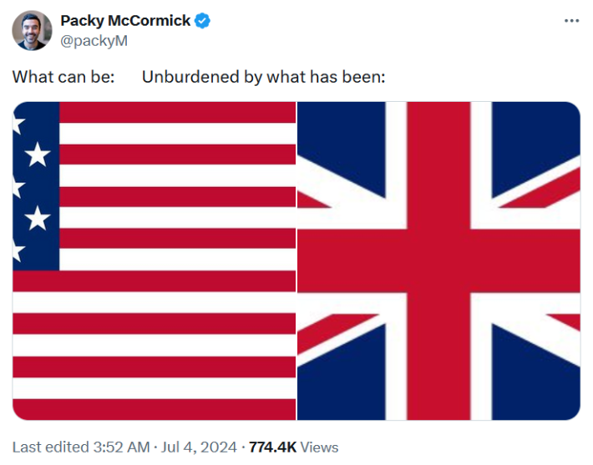Click Packy McCormick's profile avatar photo
Image resolution: width=593 pixels, height=465 pixels.
(x=32, y=31)
